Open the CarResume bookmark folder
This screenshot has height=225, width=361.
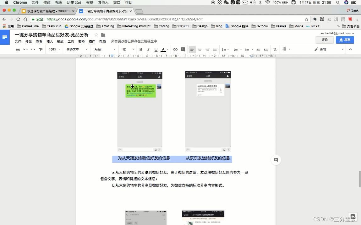(28, 26)
